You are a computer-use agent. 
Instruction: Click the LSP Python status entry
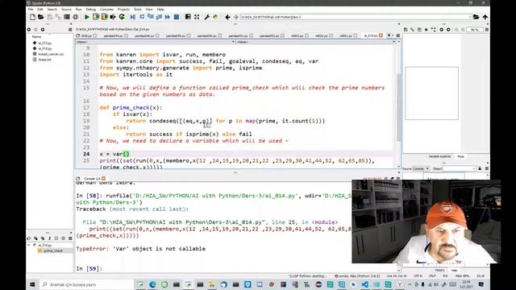click(x=308, y=275)
